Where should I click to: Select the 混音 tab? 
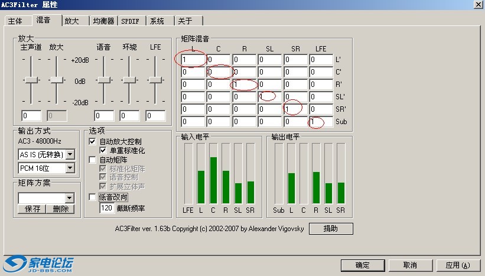coord(47,20)
